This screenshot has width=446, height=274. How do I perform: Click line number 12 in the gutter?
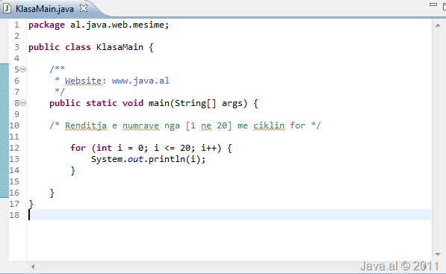point(14,148)
